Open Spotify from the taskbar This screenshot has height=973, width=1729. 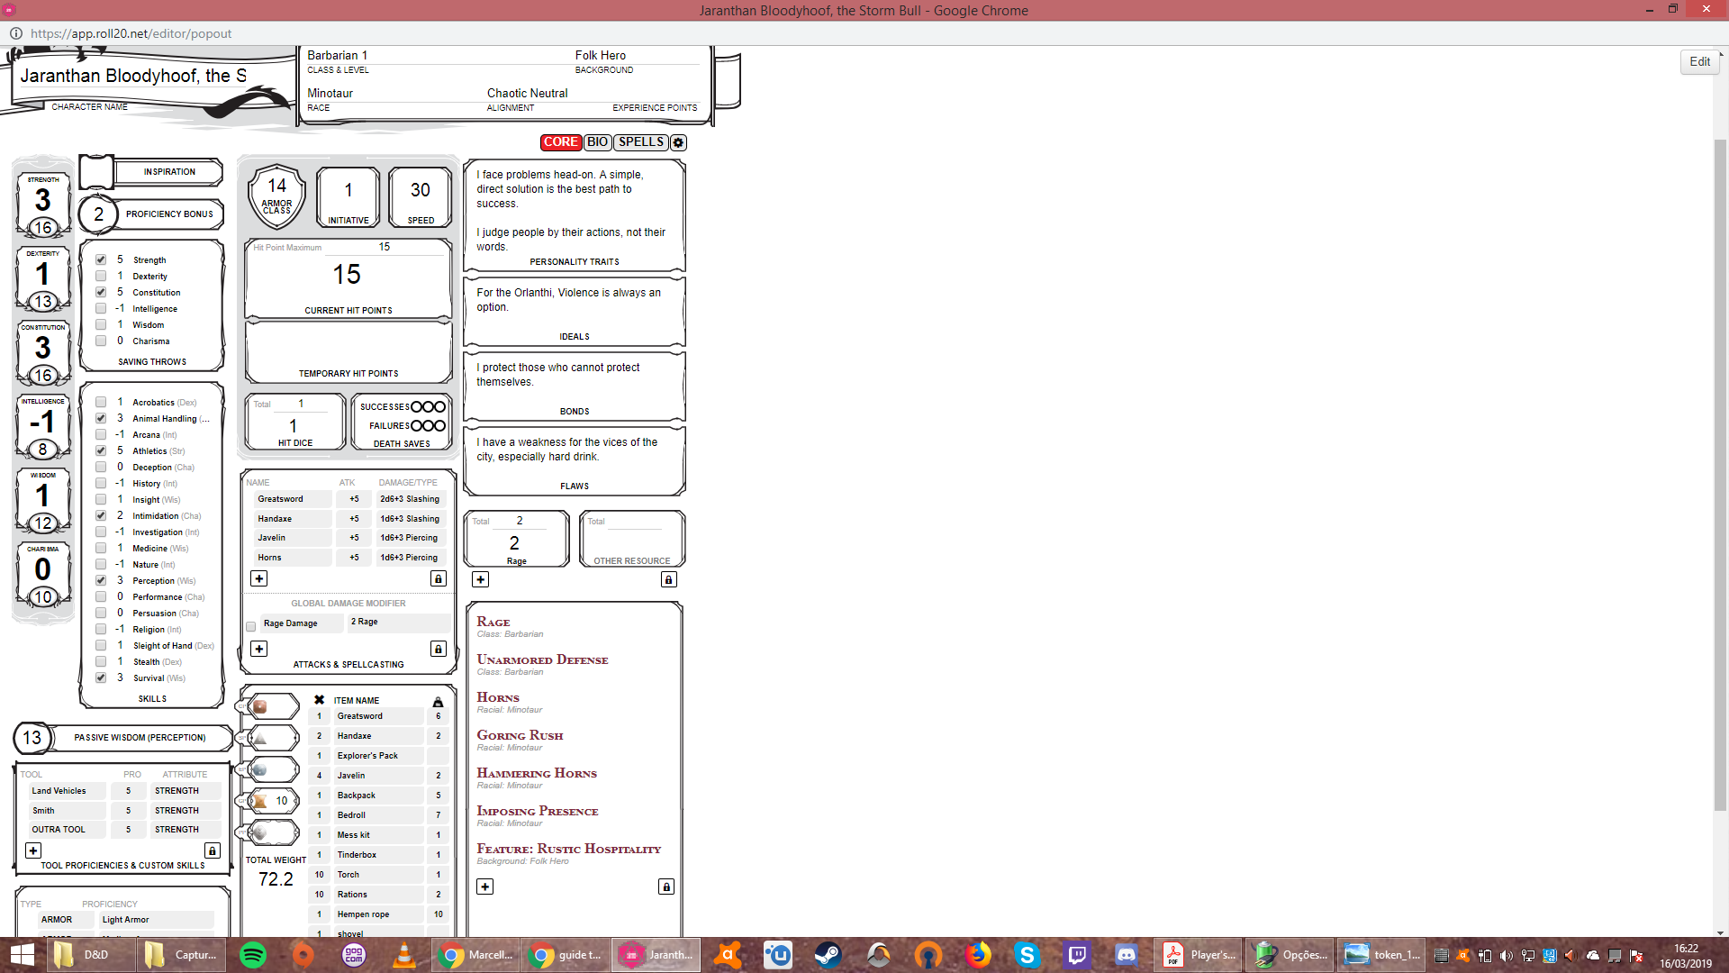coord(253,955)
